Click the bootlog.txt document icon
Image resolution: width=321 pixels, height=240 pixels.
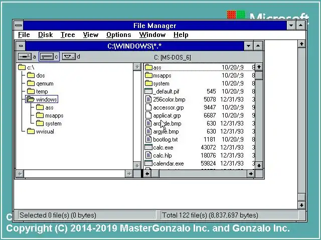point(148,139)
